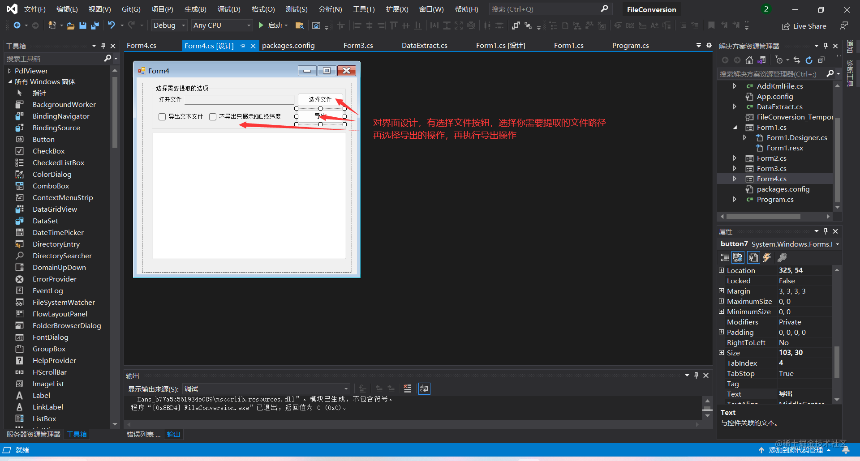Click the Solution Explorer home icon
Image resolution: width=860 pixels, height=461 pixels.
point(749,60)
